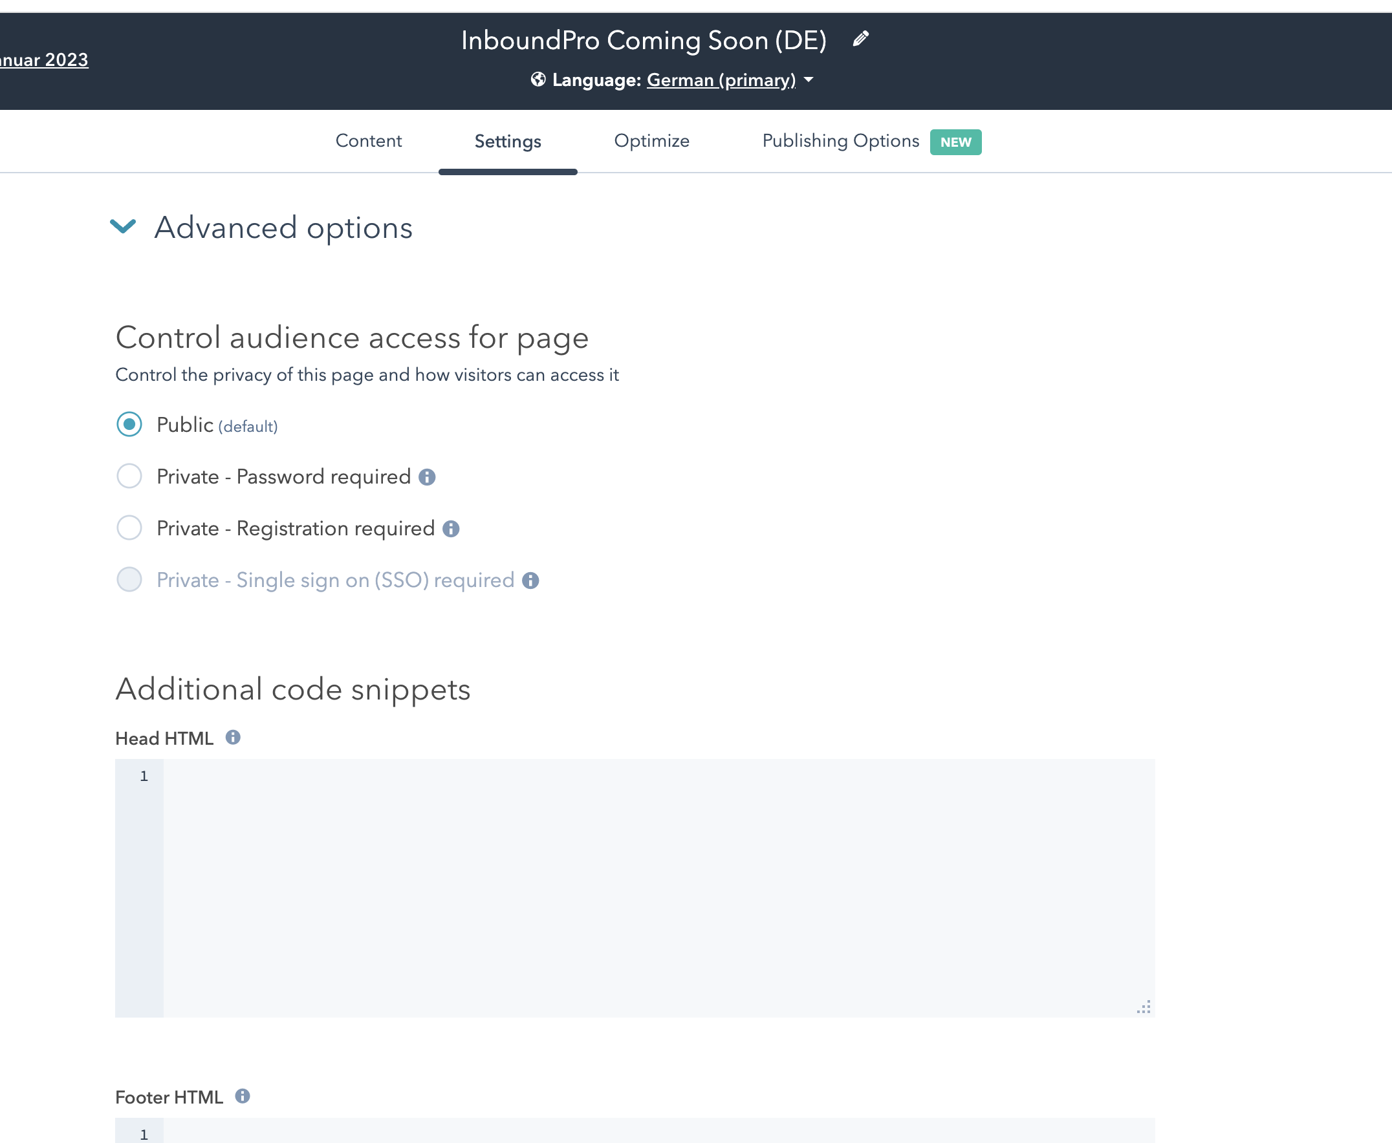Screen dimensions: 1392x1143
Task: Click the resize handle of the Head HTML editor
Action: (x=1145, y=1007)
